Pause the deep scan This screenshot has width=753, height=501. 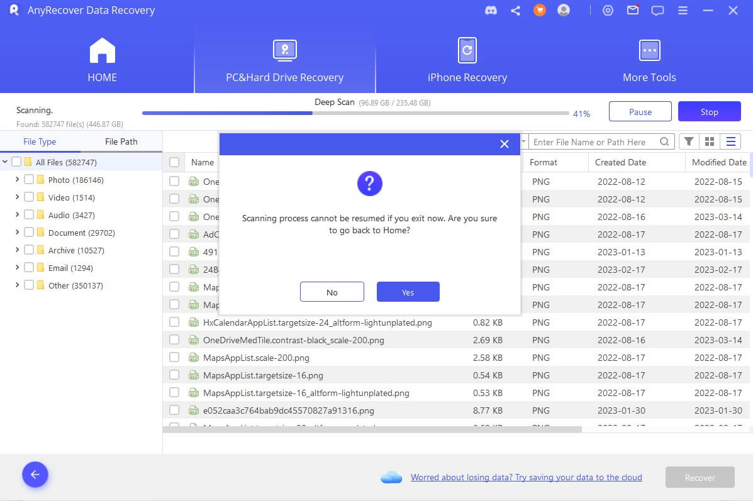pos(640,112)
